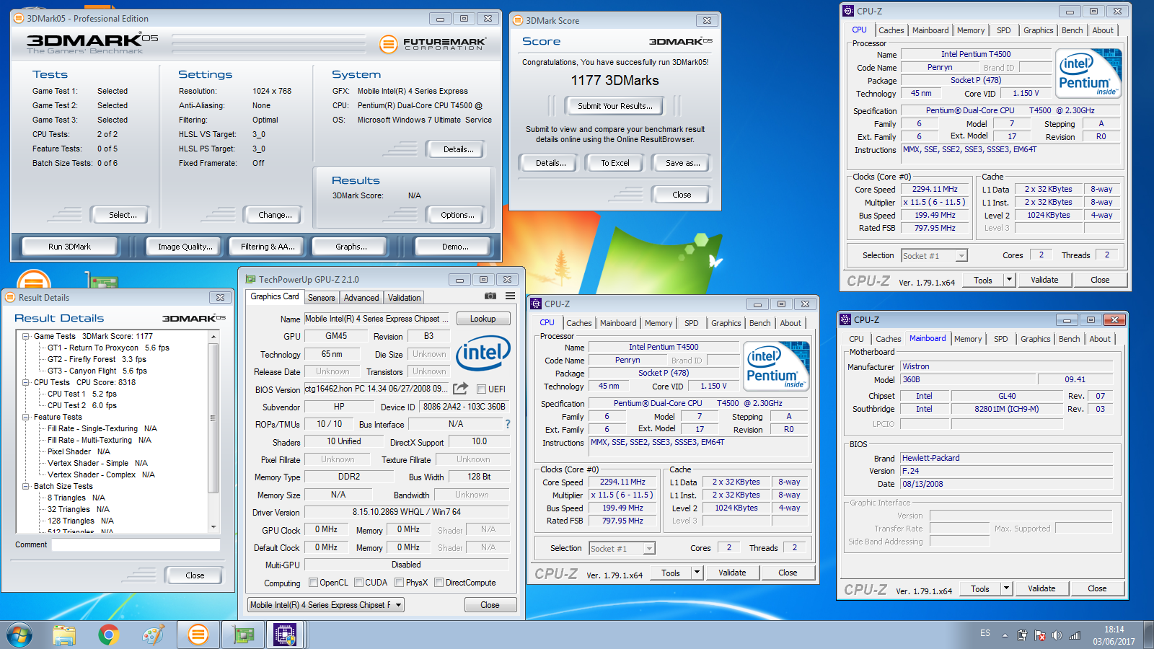Switch to the 3DMark taskbar button
The height and width of the screenshot is (649, 1154).
(198, 635)
